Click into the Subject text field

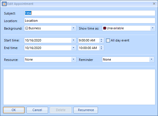click(90, 13)
